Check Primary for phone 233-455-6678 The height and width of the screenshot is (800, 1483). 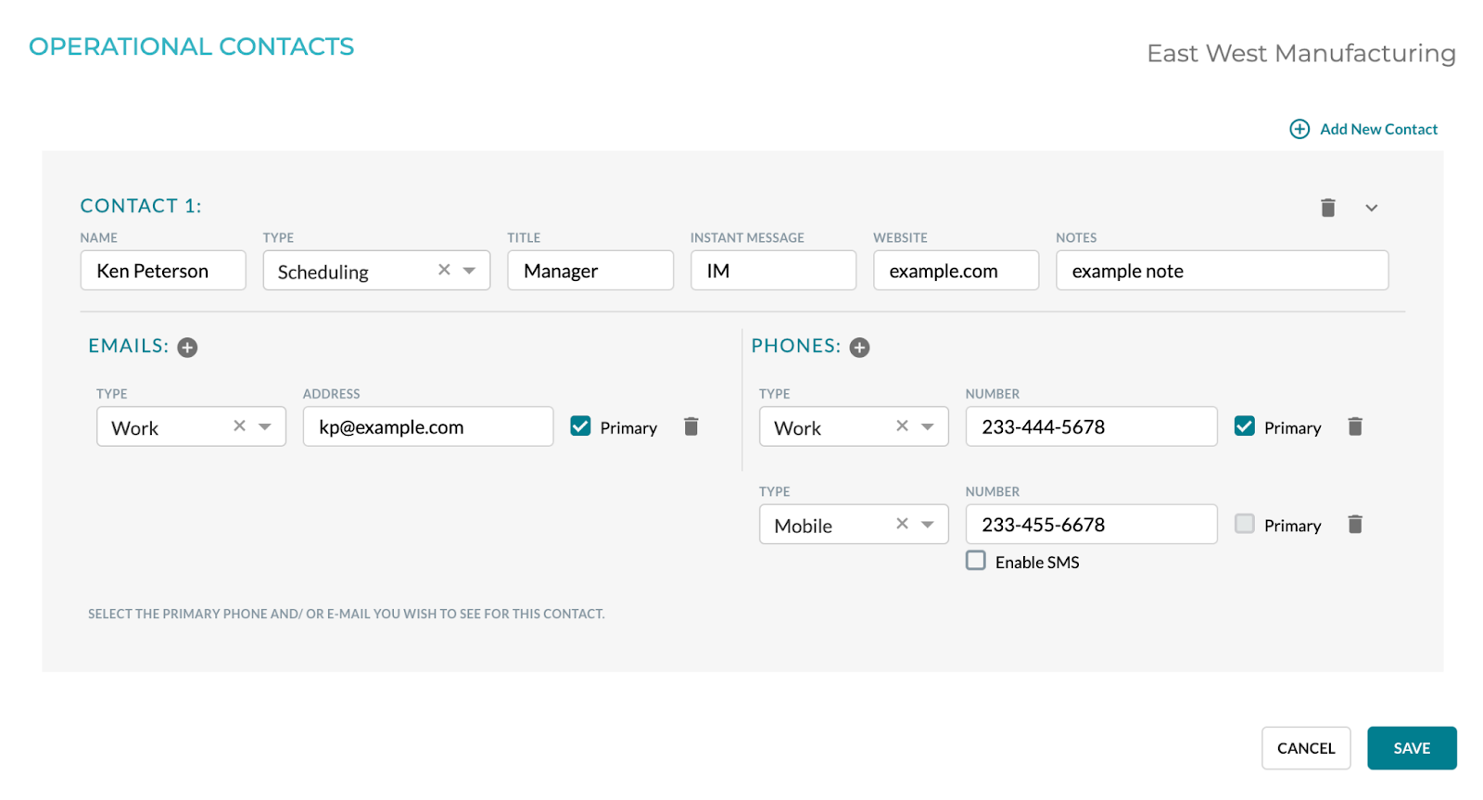click(1244, 524)
